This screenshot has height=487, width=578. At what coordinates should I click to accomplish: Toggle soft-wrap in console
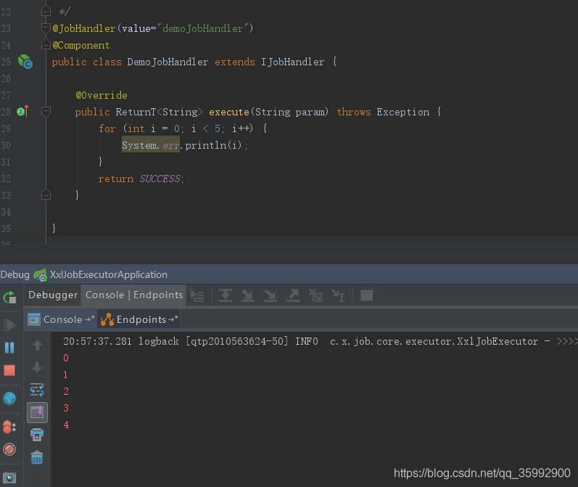[x=37, y=390]
